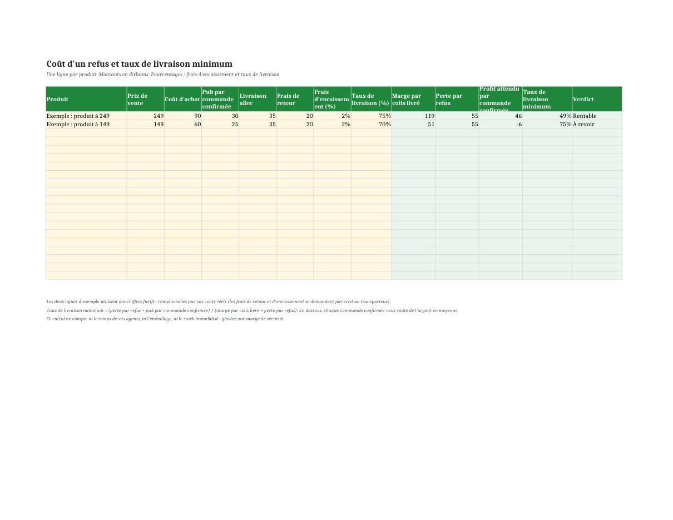Select the sale price value 249
The width and height of the screenshot is (673, 520).
coord(146,116)
